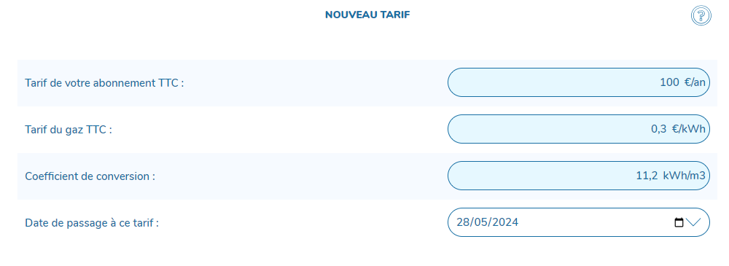Open the help question mark icon
This screenshot has width=729, height=266.
pos(701,16)
